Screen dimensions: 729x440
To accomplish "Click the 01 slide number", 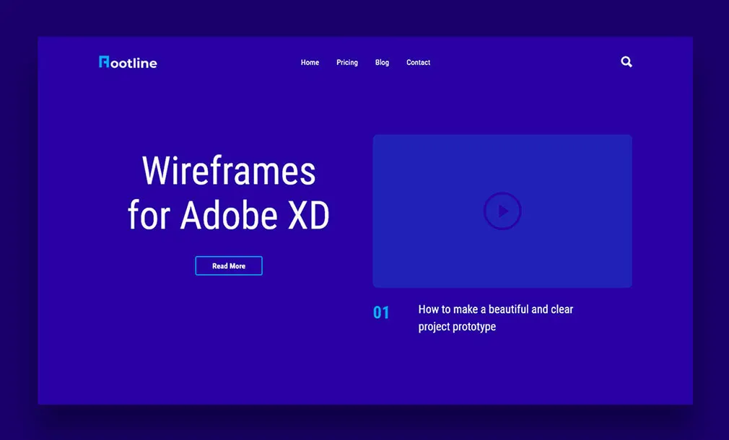I will (x=381, y=313).
